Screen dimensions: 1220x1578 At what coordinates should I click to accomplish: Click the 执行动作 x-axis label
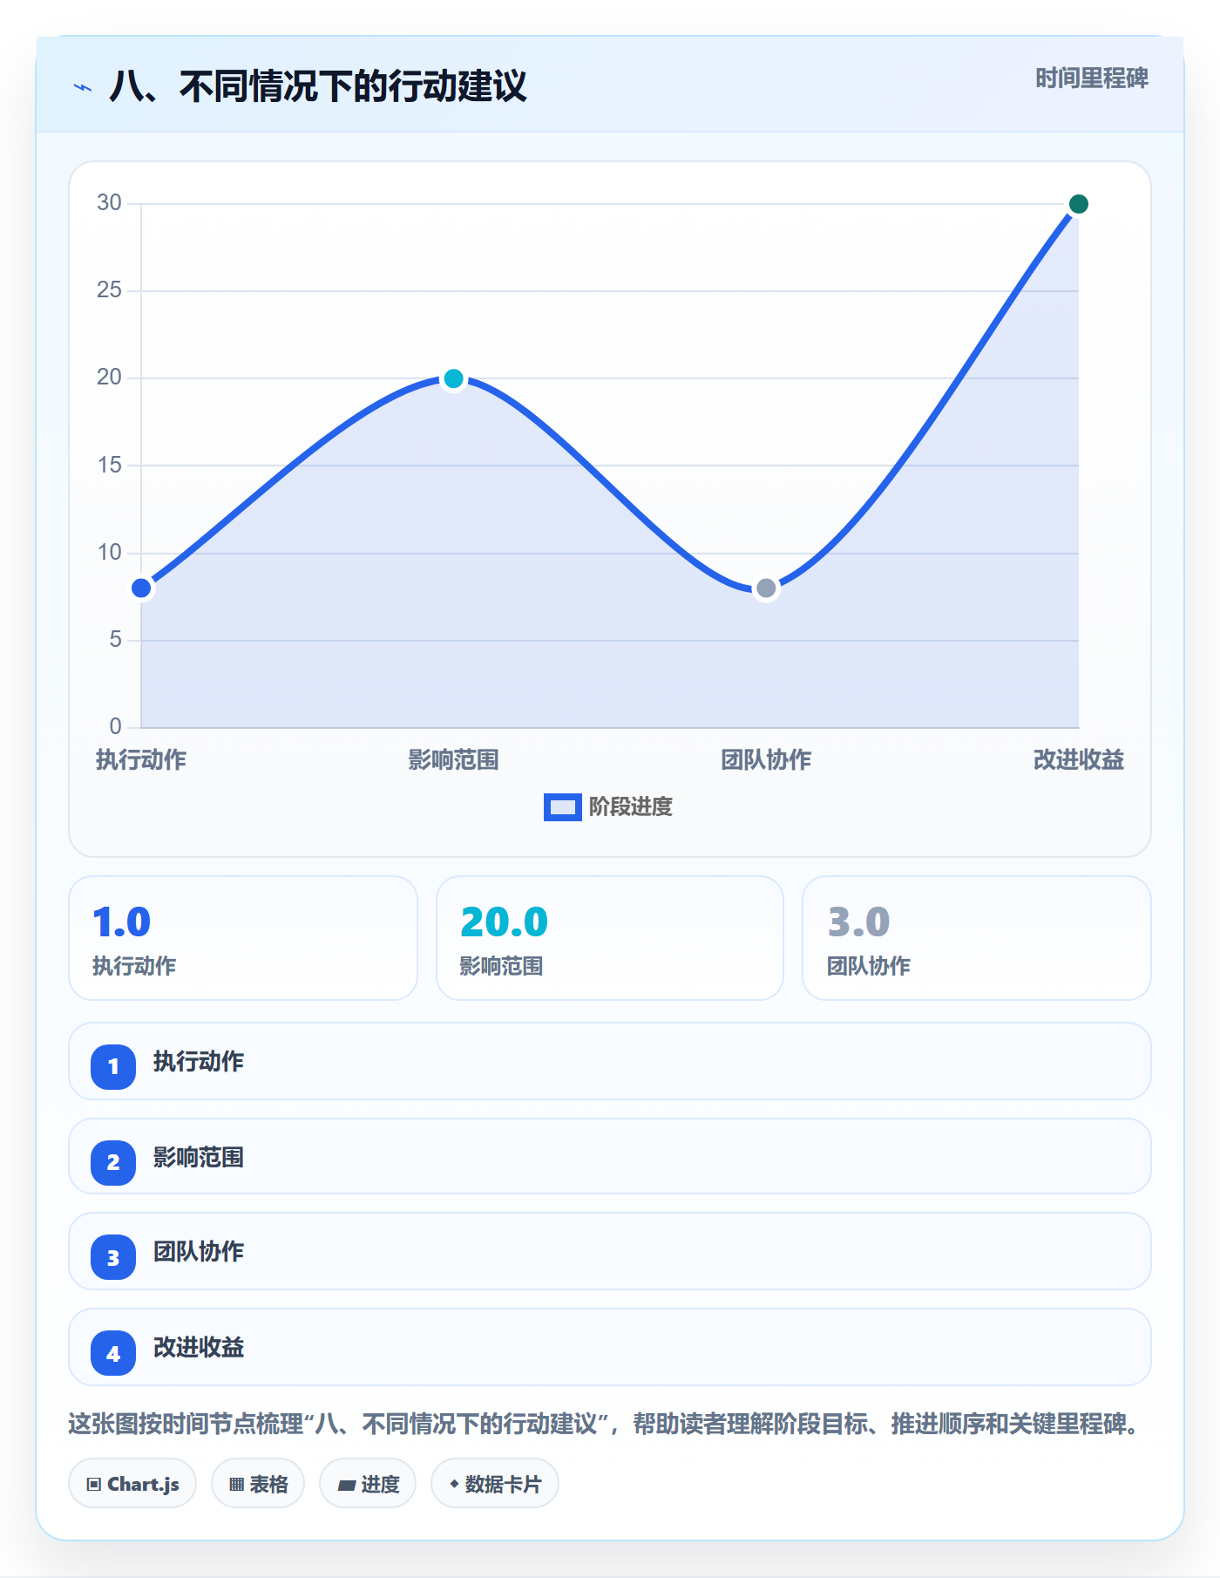click(x=141, y=760)
